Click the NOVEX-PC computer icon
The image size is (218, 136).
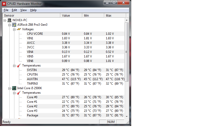[x=9, y=20]
